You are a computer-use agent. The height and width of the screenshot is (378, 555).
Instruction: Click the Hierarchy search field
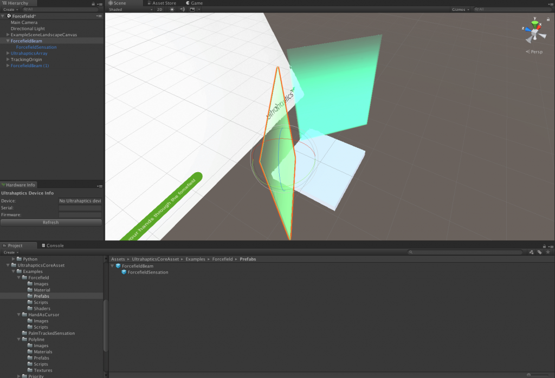(x=60, y=10)
